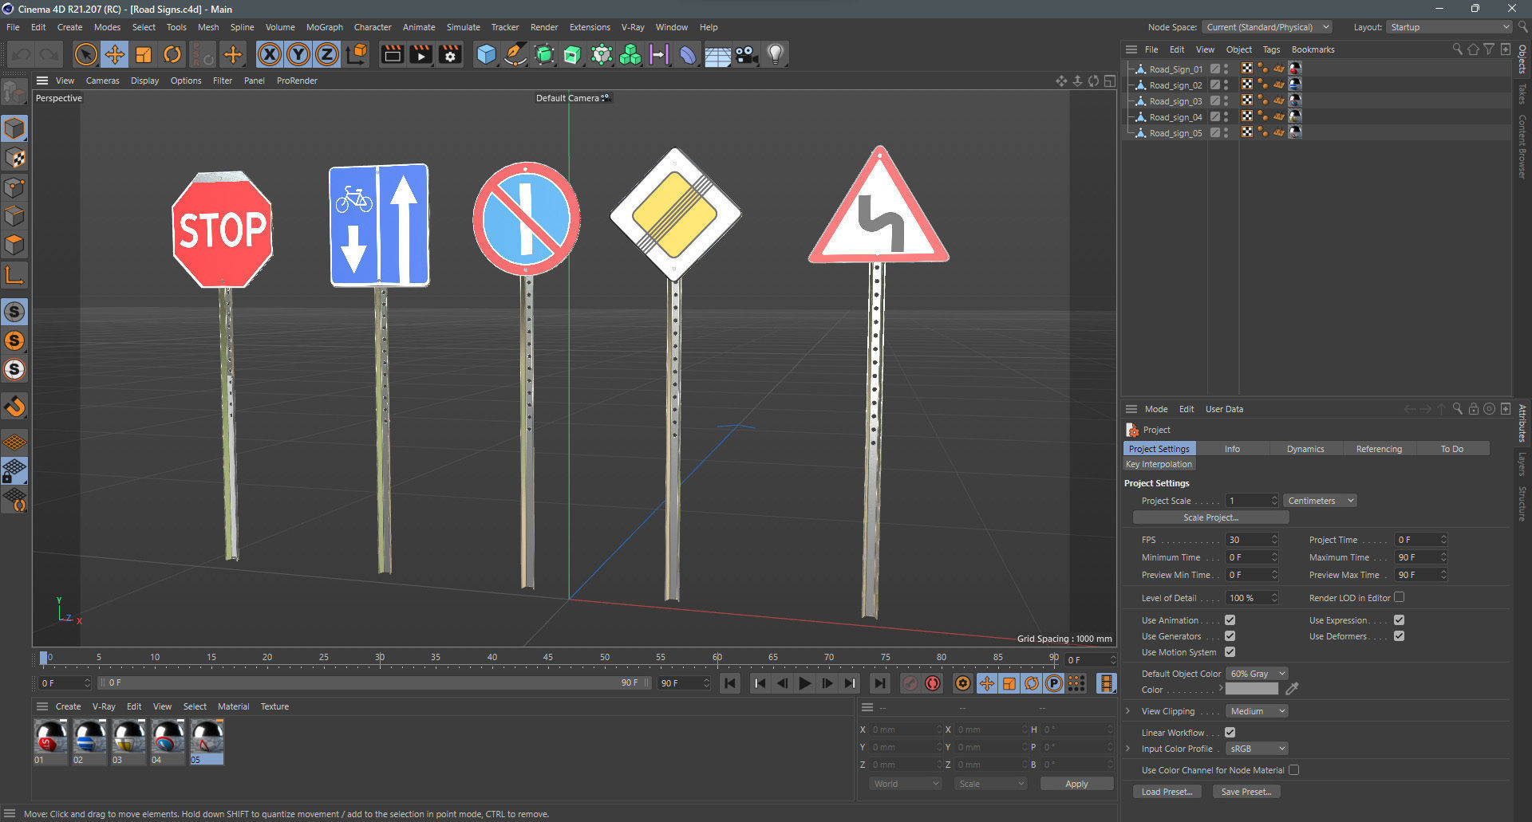Open the Edit Render Settings icon
The height and width of the screenshot is (822, 1532).
pos(449,54)
